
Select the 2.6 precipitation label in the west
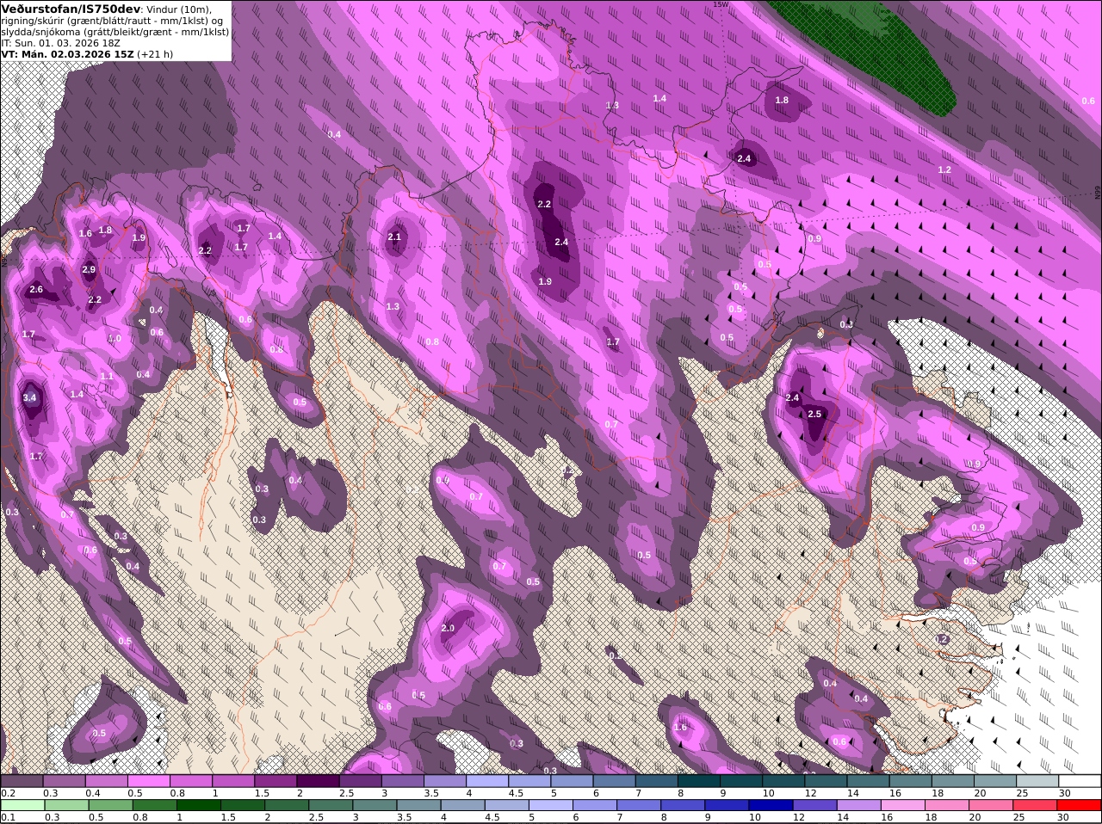point(36,290)
